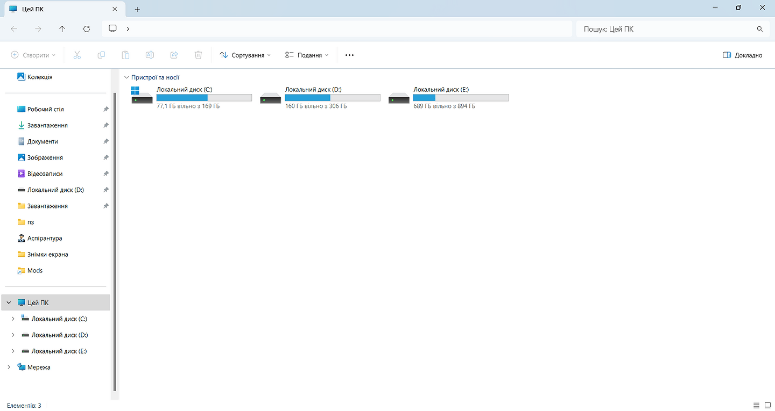Click the Refresh icon in navigation bar

(x=87, y=29)
